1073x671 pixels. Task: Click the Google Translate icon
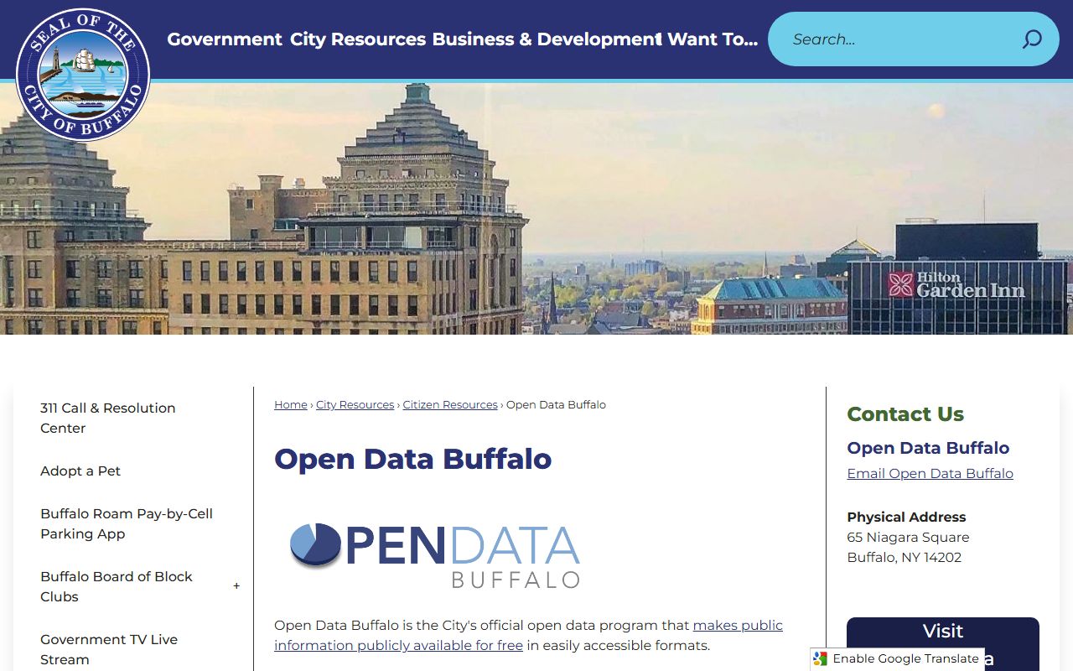[820, 659]
